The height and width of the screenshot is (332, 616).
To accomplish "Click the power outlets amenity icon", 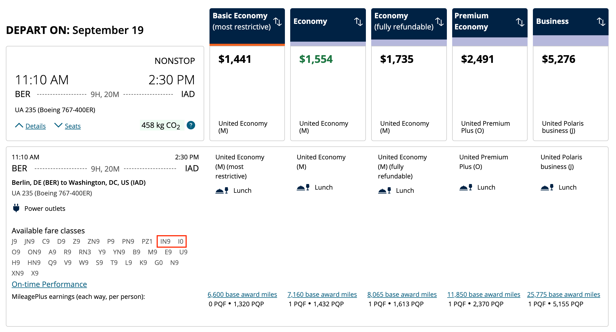I will coord(16,208).
